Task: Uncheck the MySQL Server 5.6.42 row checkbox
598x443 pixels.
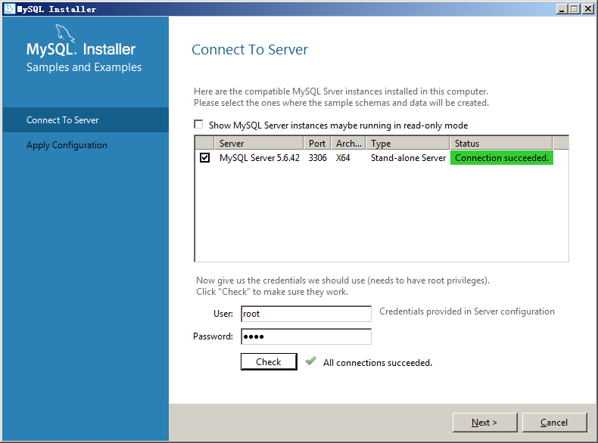Action: coord(205,158)
